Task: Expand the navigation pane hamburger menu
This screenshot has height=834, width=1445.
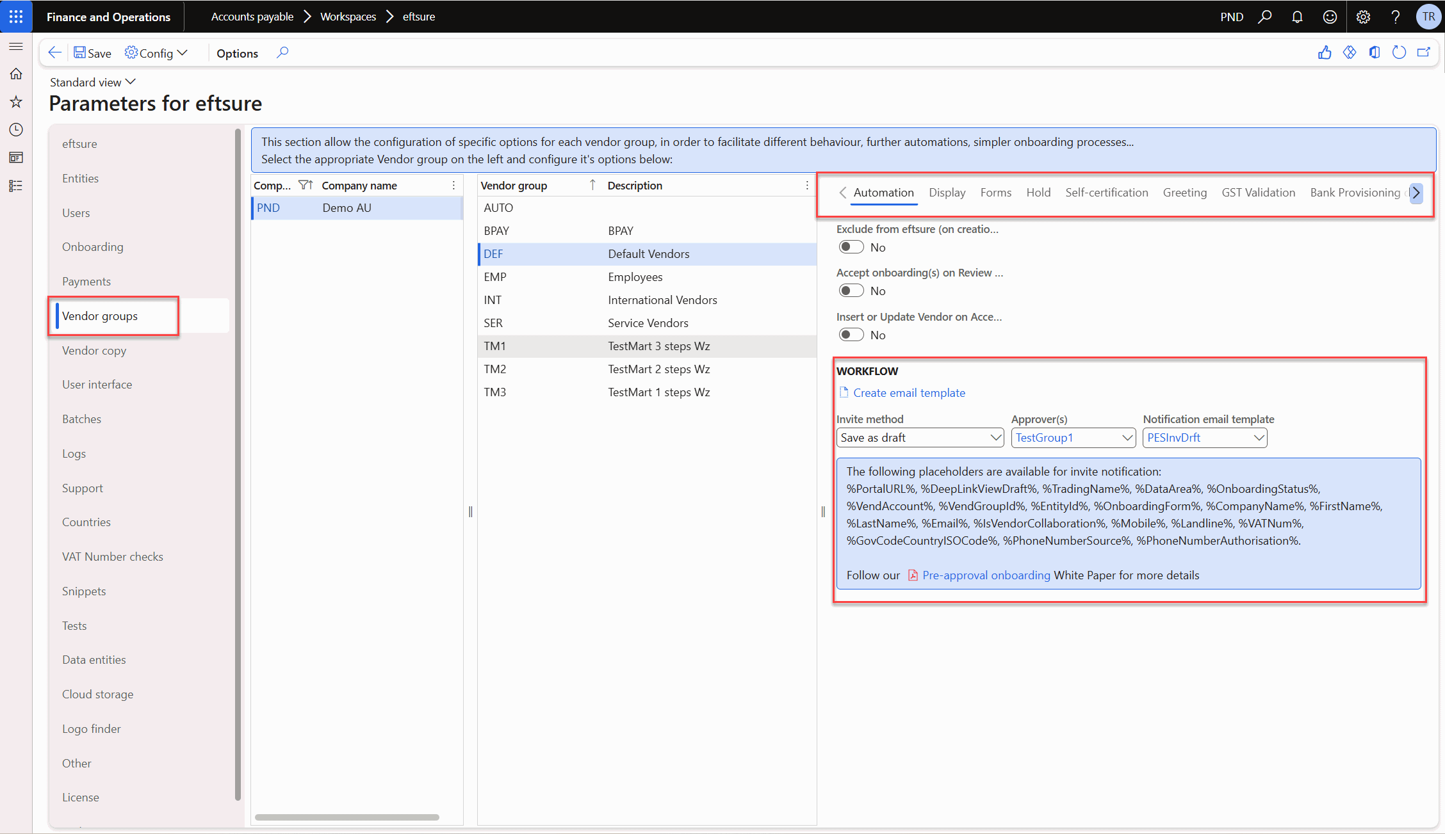Action: (x=16, y=46)
